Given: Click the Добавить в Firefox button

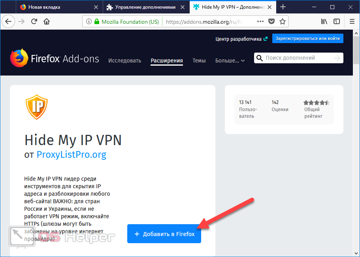Looking at the screenshot, I should point(164,234).
